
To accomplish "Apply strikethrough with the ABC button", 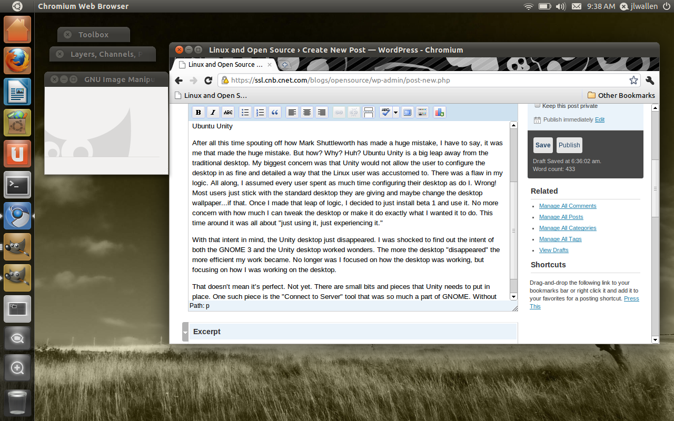I will pyautogui.click(x=228, y=112).
